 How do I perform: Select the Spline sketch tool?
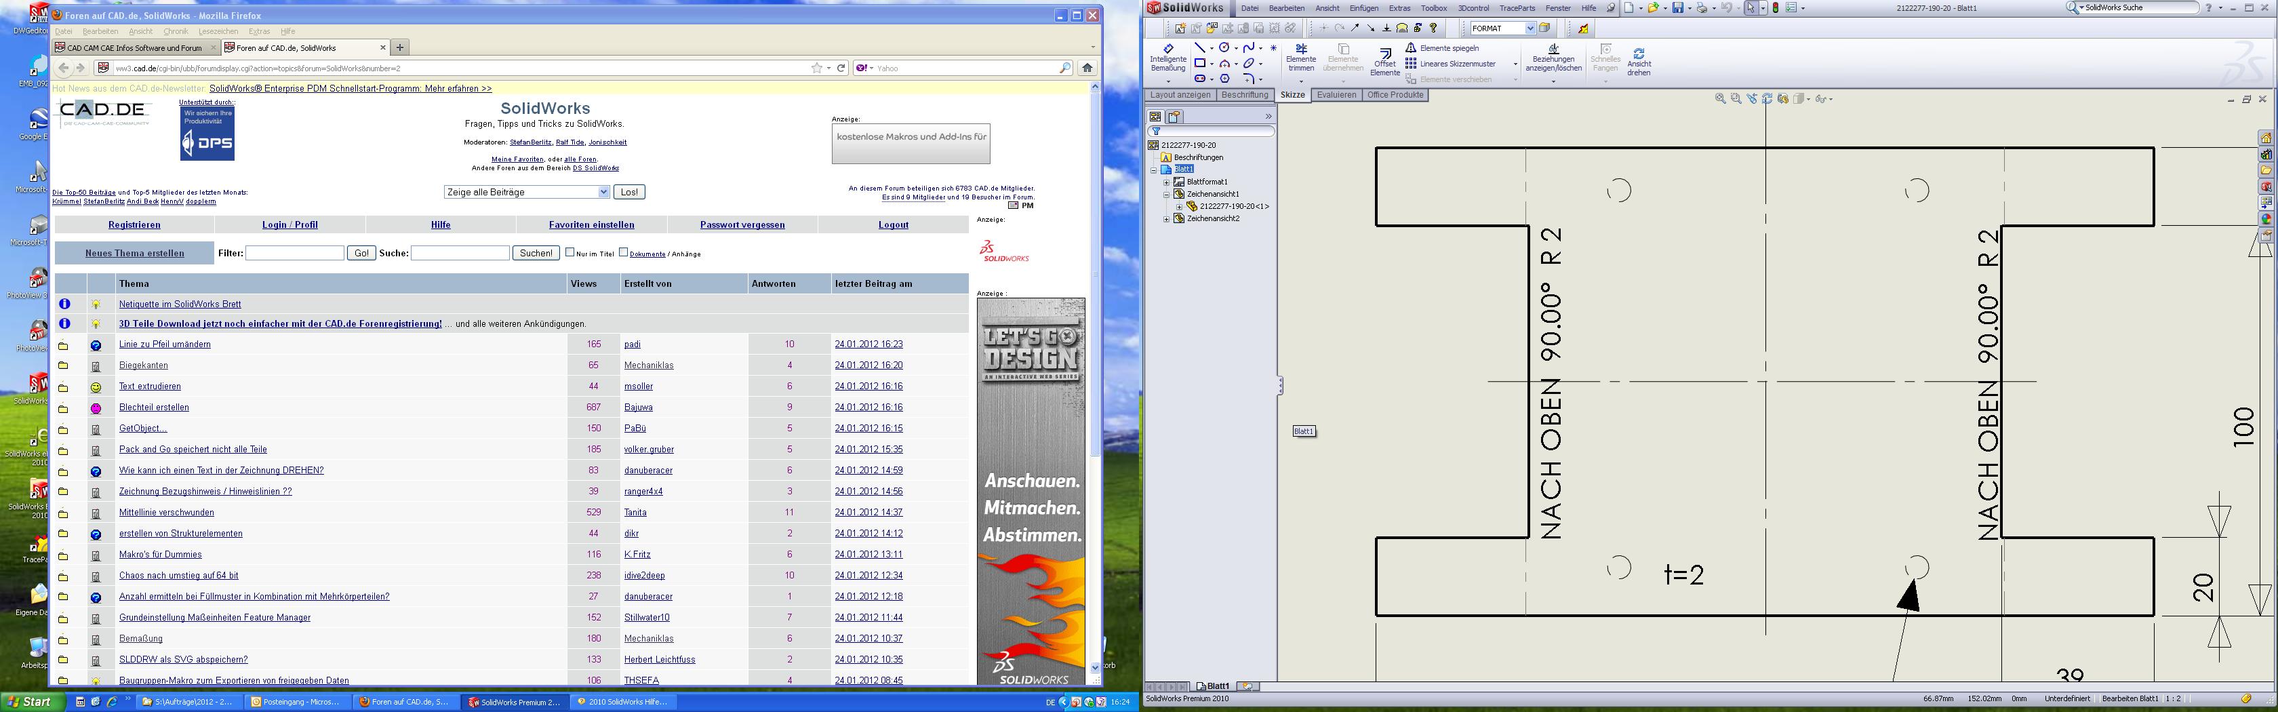click(x=1249, y=47)
